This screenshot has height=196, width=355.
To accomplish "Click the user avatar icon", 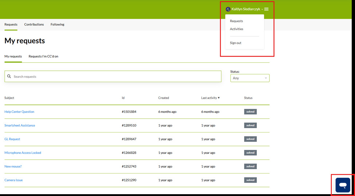I will pyautogui.click(x=228, y=9).
